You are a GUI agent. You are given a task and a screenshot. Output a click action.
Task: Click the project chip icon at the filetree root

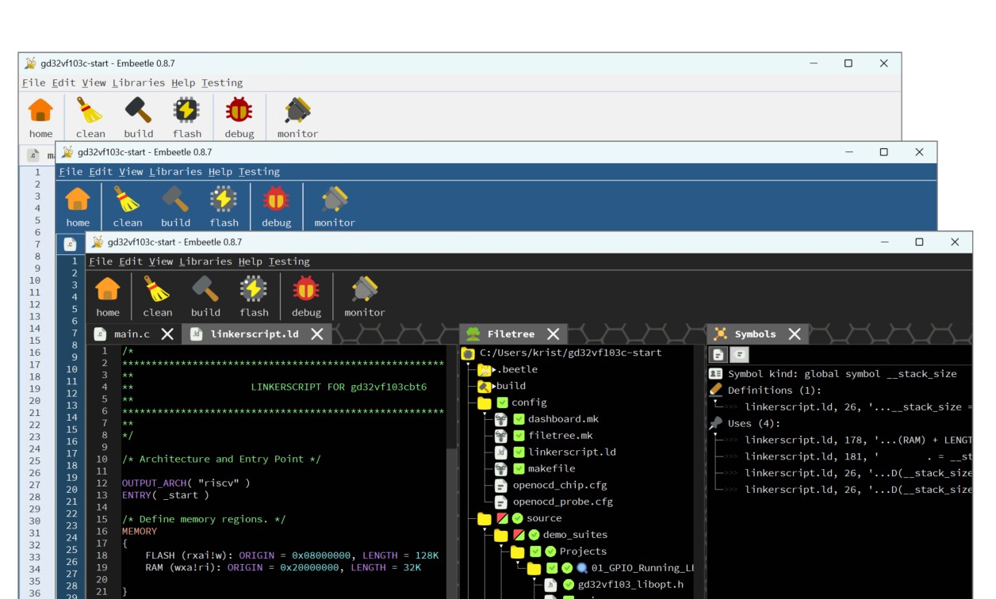pos(468,353)
